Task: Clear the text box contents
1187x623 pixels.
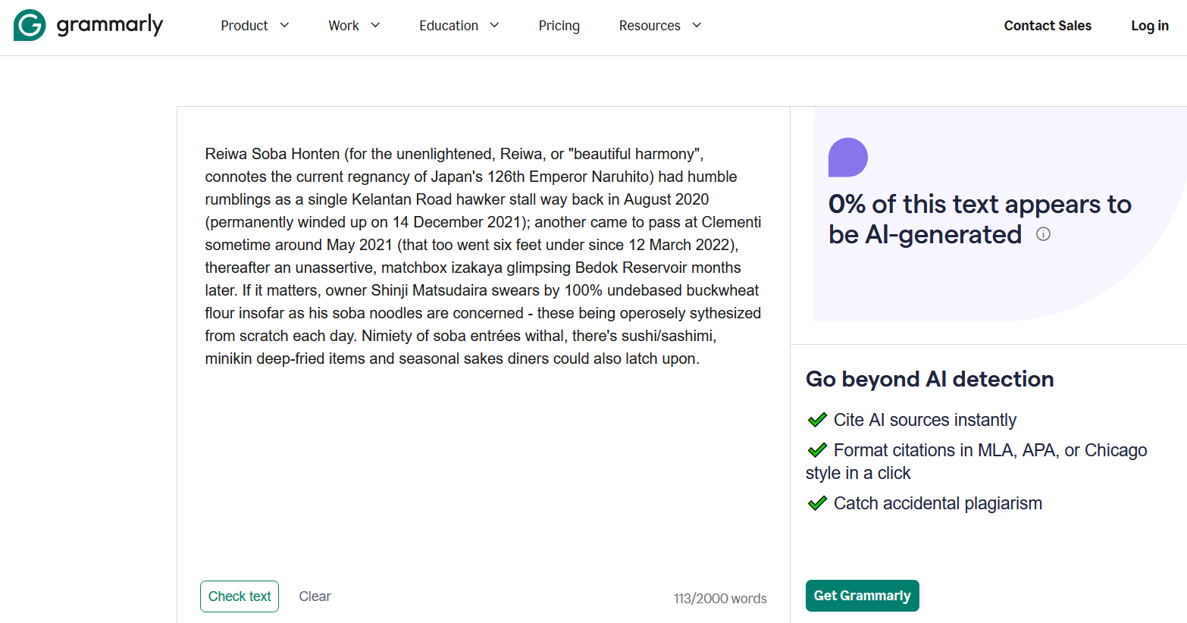Action: click(315, 596)
